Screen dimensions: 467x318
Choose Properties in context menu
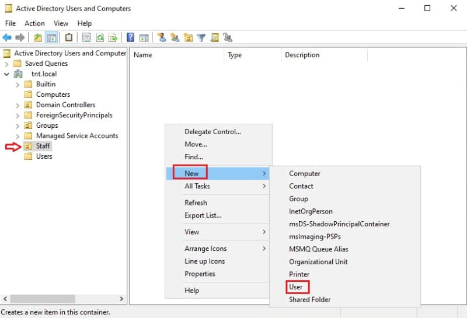click(x=218, y=274)
